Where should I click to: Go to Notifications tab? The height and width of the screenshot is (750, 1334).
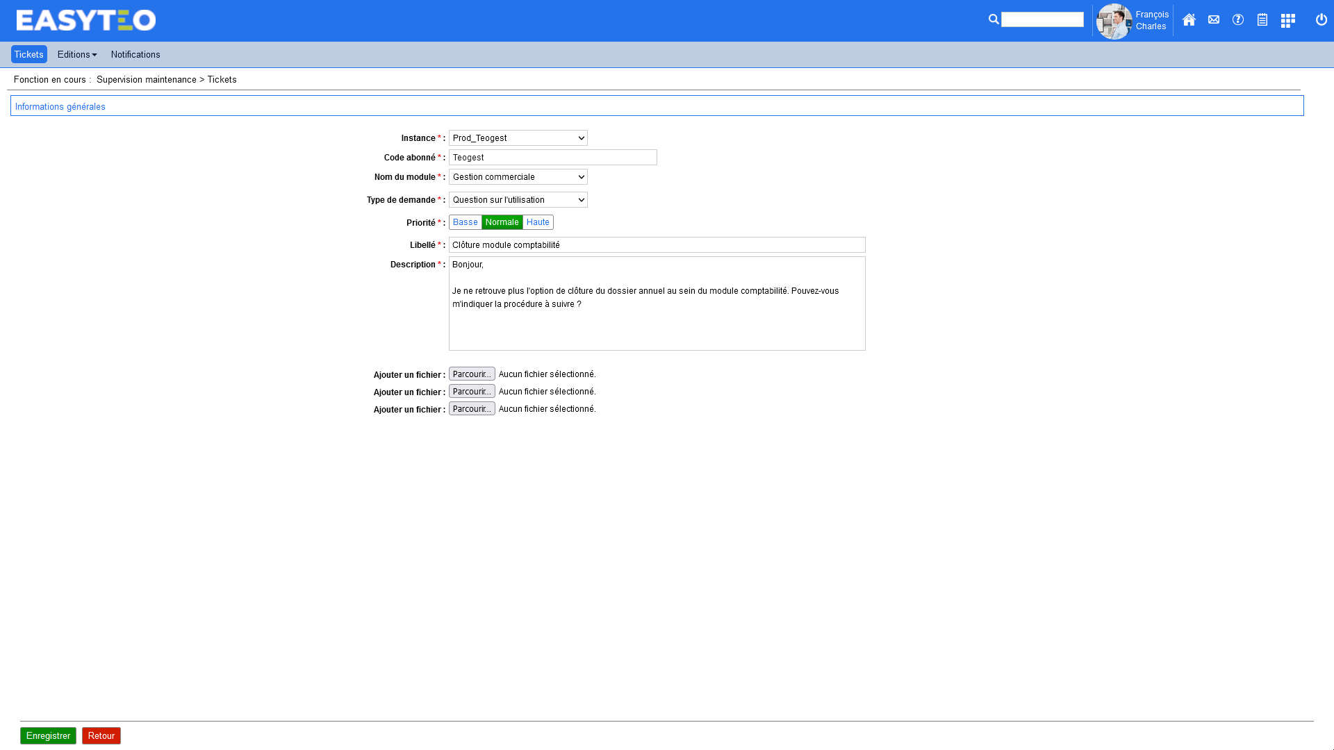click(x=135, y=55)
